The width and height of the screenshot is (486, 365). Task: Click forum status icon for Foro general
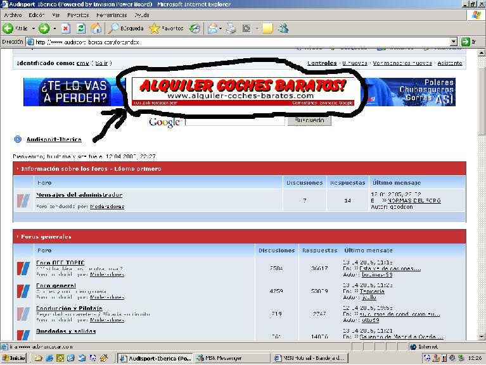tap(23, 291)
